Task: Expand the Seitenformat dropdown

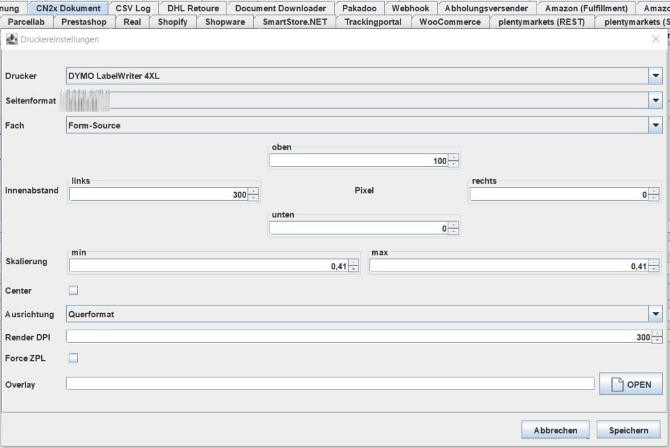Action: (656, 100)
